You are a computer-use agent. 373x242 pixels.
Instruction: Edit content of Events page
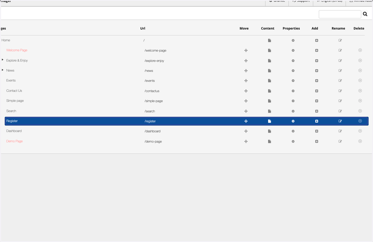[x=269, y=81]
